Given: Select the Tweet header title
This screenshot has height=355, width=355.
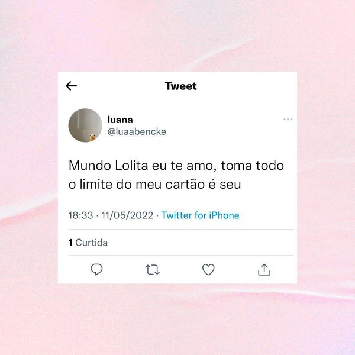Looking at the screenshot, I should coord(181,86).
